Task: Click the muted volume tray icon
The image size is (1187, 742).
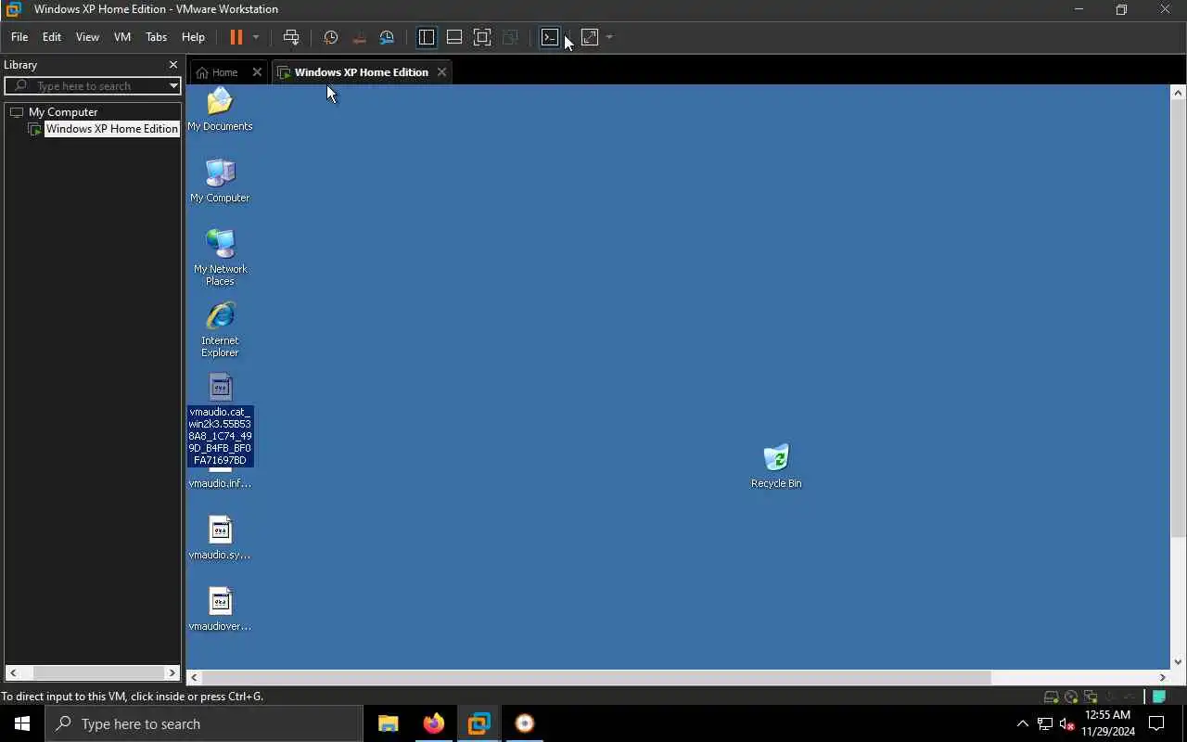Action: [1067, 723]
